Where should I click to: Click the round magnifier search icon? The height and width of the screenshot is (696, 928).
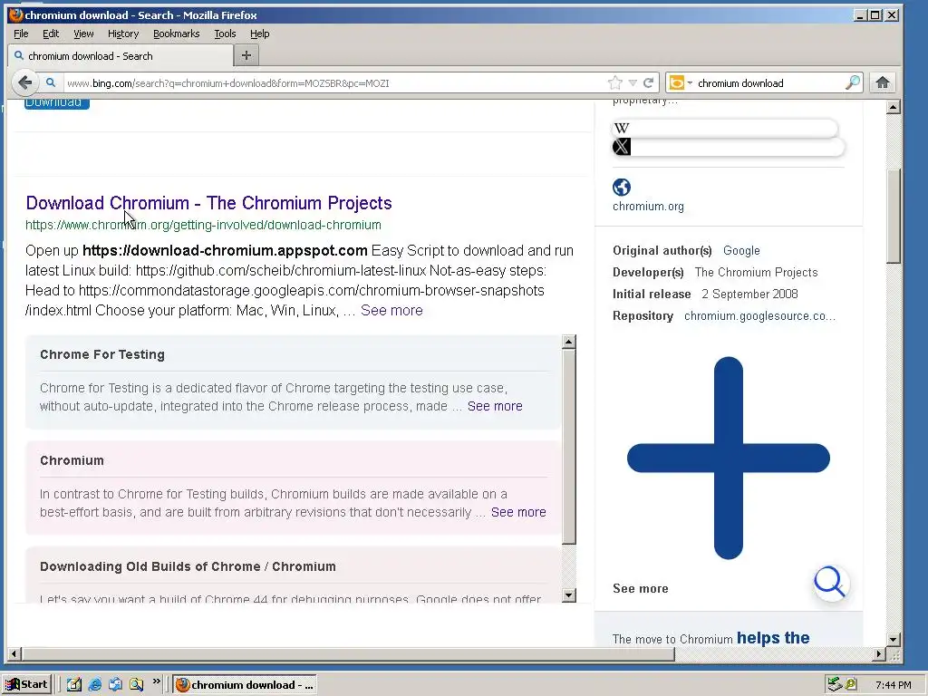tap(830, 583)
